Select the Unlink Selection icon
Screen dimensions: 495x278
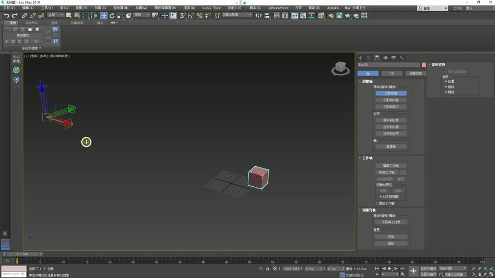(x=32, y=16)
